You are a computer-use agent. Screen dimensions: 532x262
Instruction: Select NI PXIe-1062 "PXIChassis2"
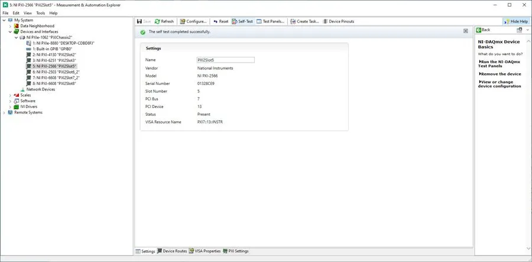pos(49,38)
